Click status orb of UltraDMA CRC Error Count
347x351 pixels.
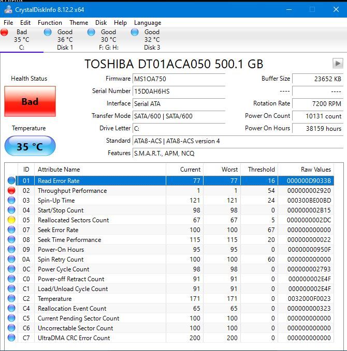point(11,338)
